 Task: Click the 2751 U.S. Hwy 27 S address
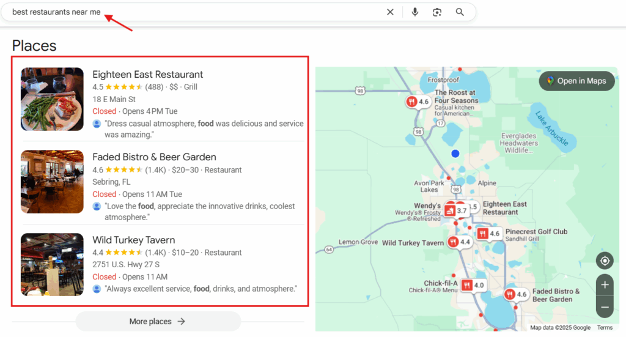126,264
